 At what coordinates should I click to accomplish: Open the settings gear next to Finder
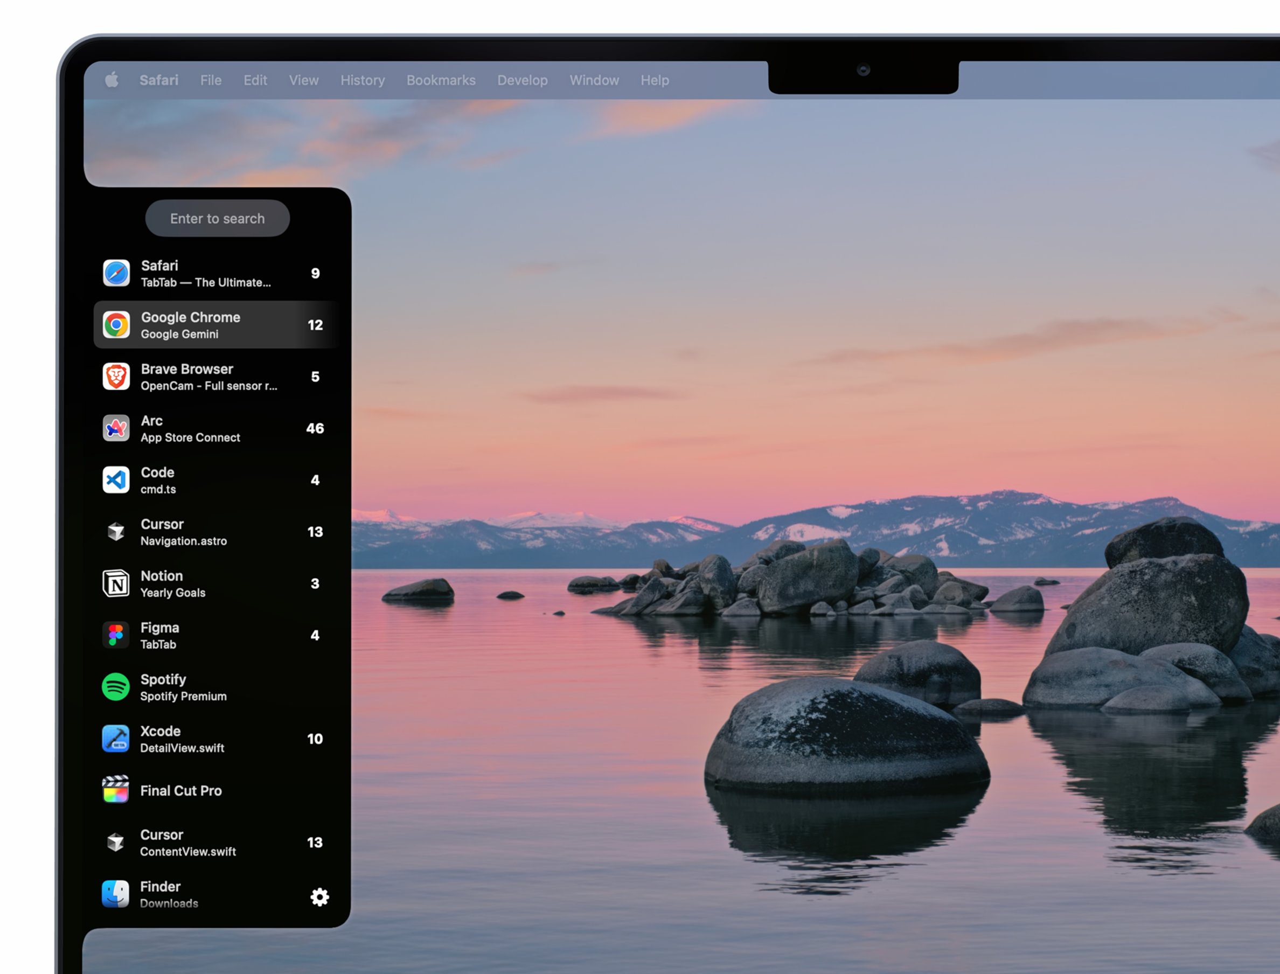coord(319,896)
